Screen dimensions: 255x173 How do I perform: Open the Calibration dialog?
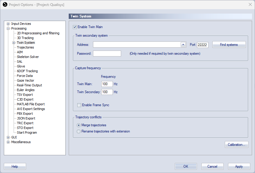tap(236, 145)
